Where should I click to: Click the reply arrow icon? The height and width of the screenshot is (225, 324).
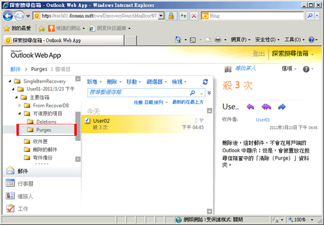coord(251,107)
